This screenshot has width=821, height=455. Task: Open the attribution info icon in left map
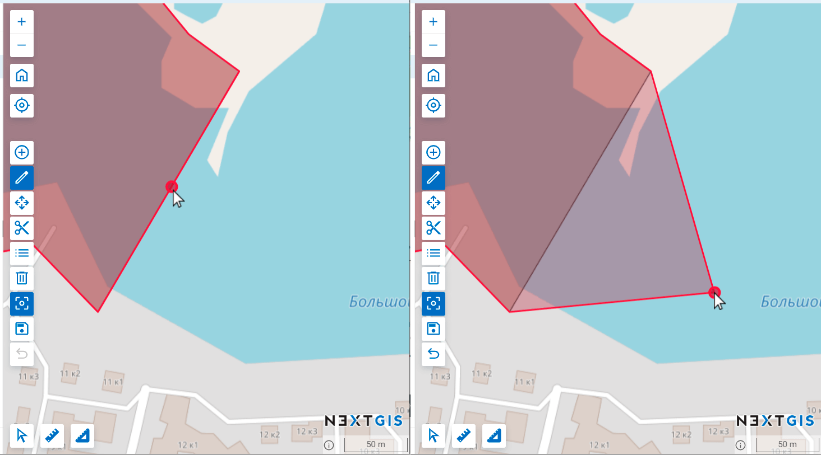[x=329, y=445]
